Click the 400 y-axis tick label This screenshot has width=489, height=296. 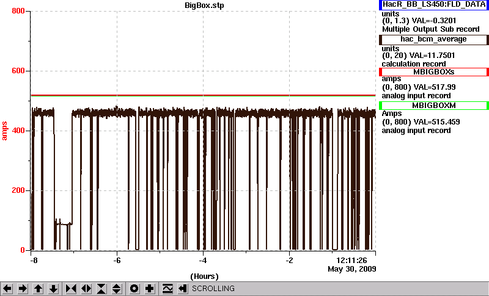pyautogui.click(x=18, y=131)
